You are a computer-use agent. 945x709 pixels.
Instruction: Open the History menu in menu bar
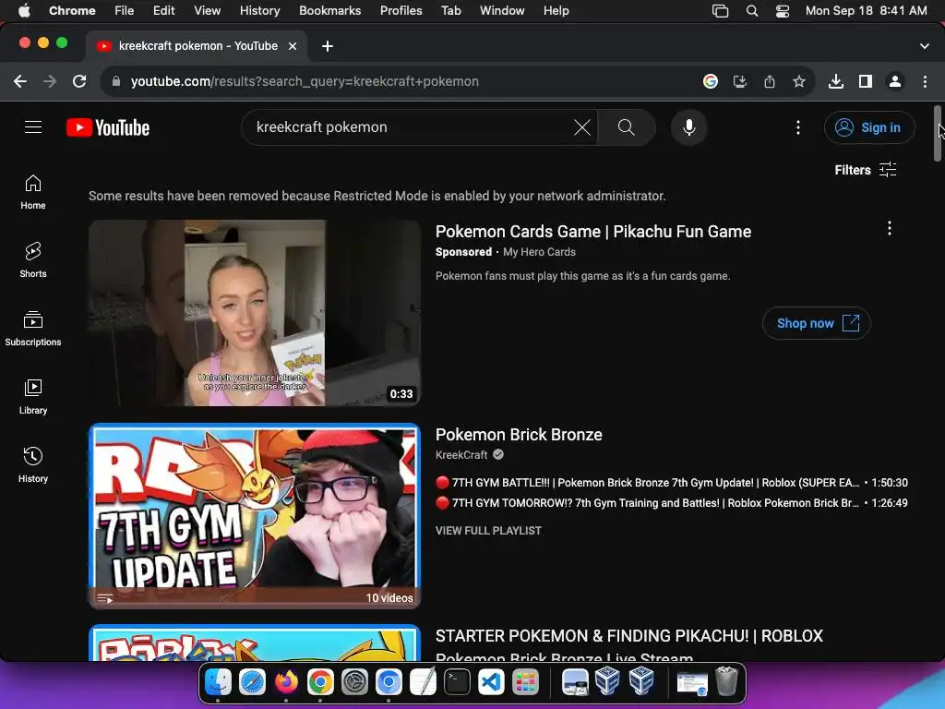click(259, 11)
